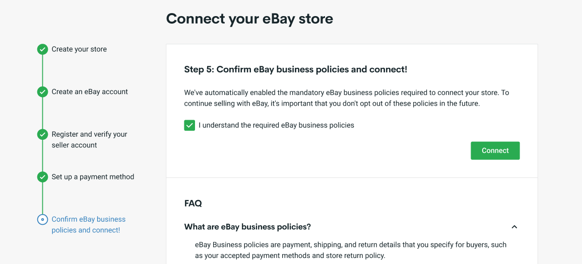The image size is (582, 264).
Task: Select the green check for Set up a payment method
Action: [43, 177]
